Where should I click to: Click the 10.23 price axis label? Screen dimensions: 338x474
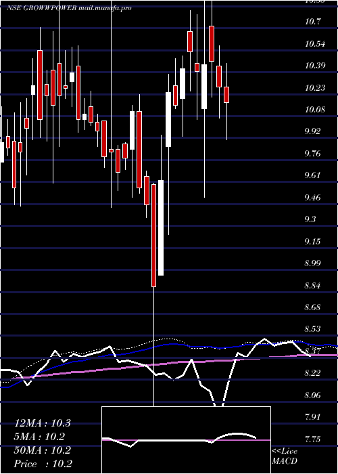coord(315,87)
